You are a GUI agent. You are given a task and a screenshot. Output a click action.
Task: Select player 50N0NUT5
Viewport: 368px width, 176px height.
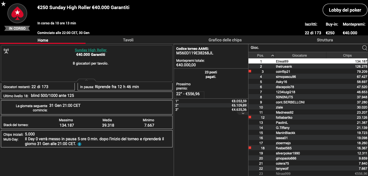coord(308,97)
